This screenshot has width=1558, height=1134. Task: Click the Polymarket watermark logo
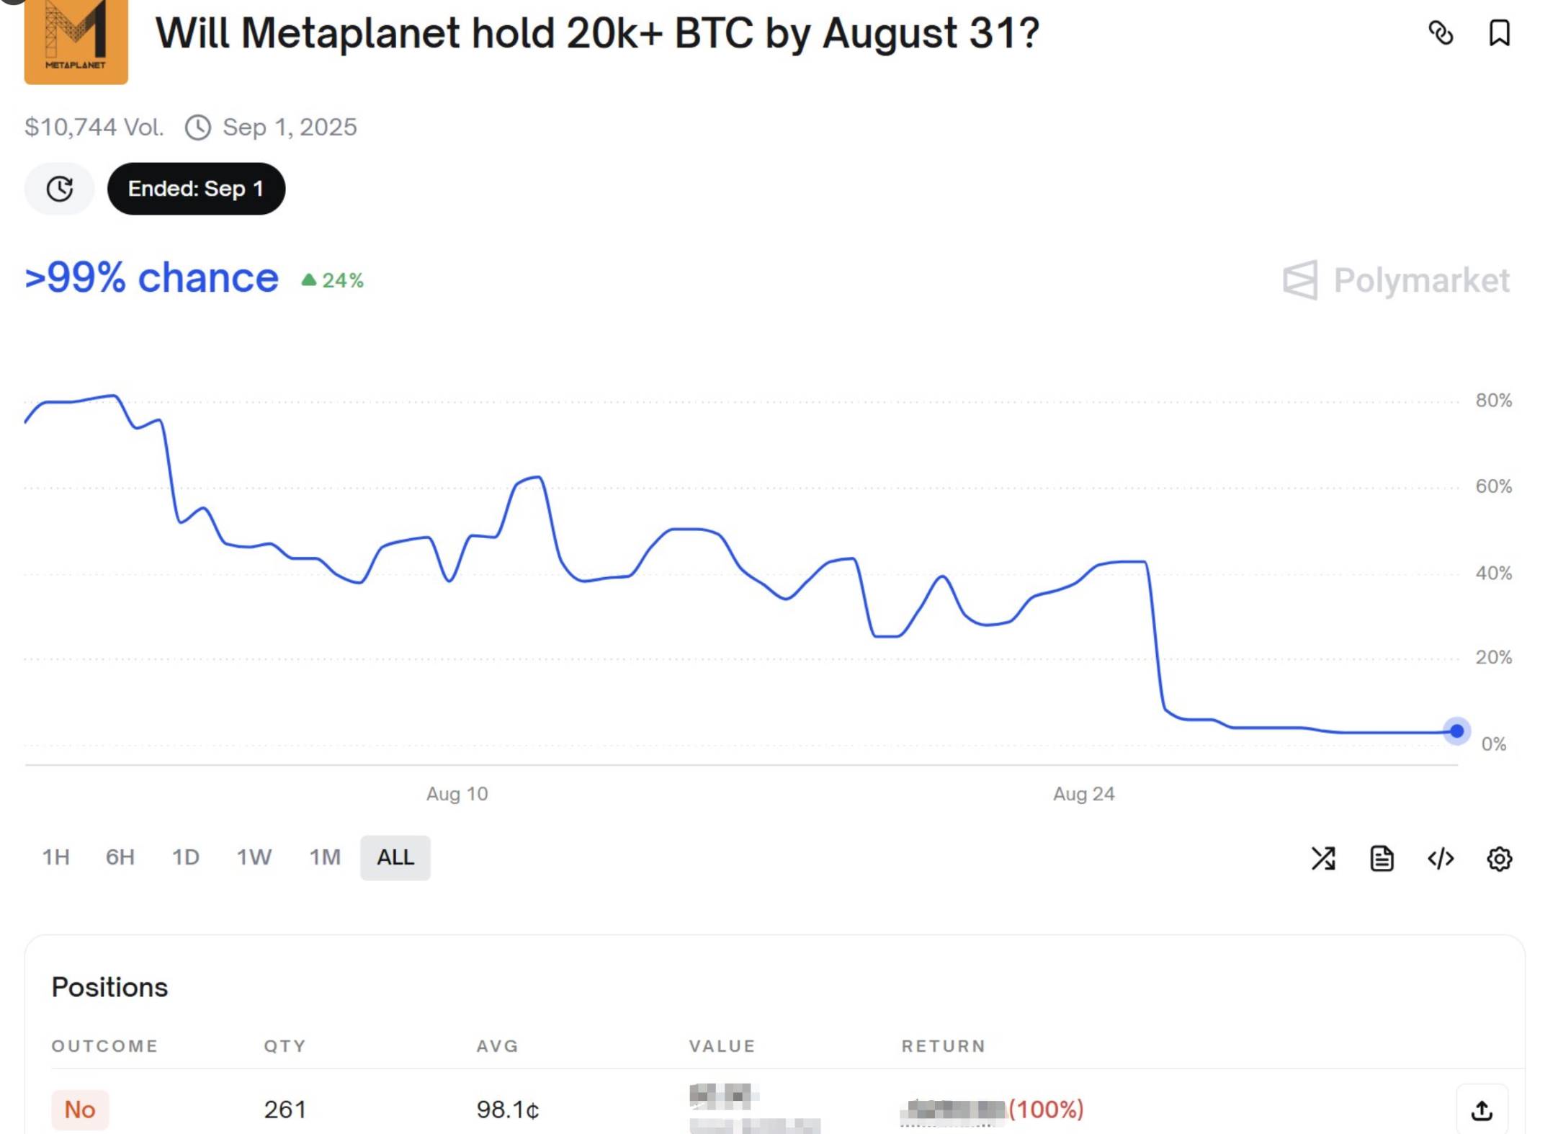point(1396,280)
